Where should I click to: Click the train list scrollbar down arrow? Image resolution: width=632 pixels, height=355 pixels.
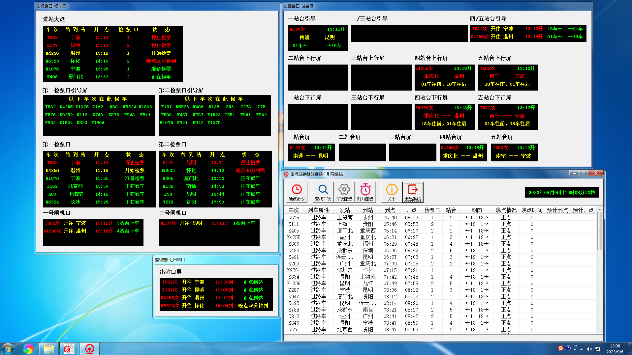pos(600,331)
